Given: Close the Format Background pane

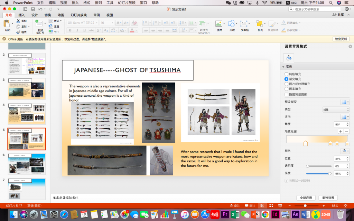Looking at the screenshot, I should 350,47.
